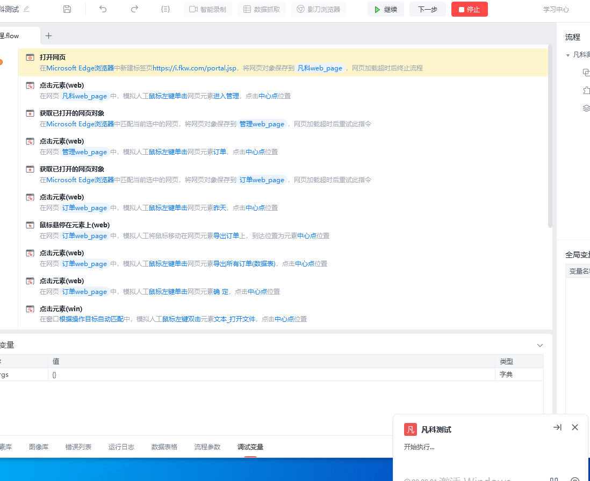Click the icon of the 确 定 click step

tap(30, 281)
